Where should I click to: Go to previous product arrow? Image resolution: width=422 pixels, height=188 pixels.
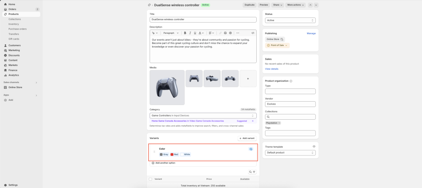pos(310,5)
